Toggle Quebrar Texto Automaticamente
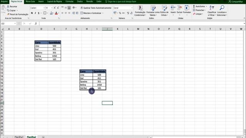Image resolution: width=246 pixels, height=138 pixels. tap(96, 8)
